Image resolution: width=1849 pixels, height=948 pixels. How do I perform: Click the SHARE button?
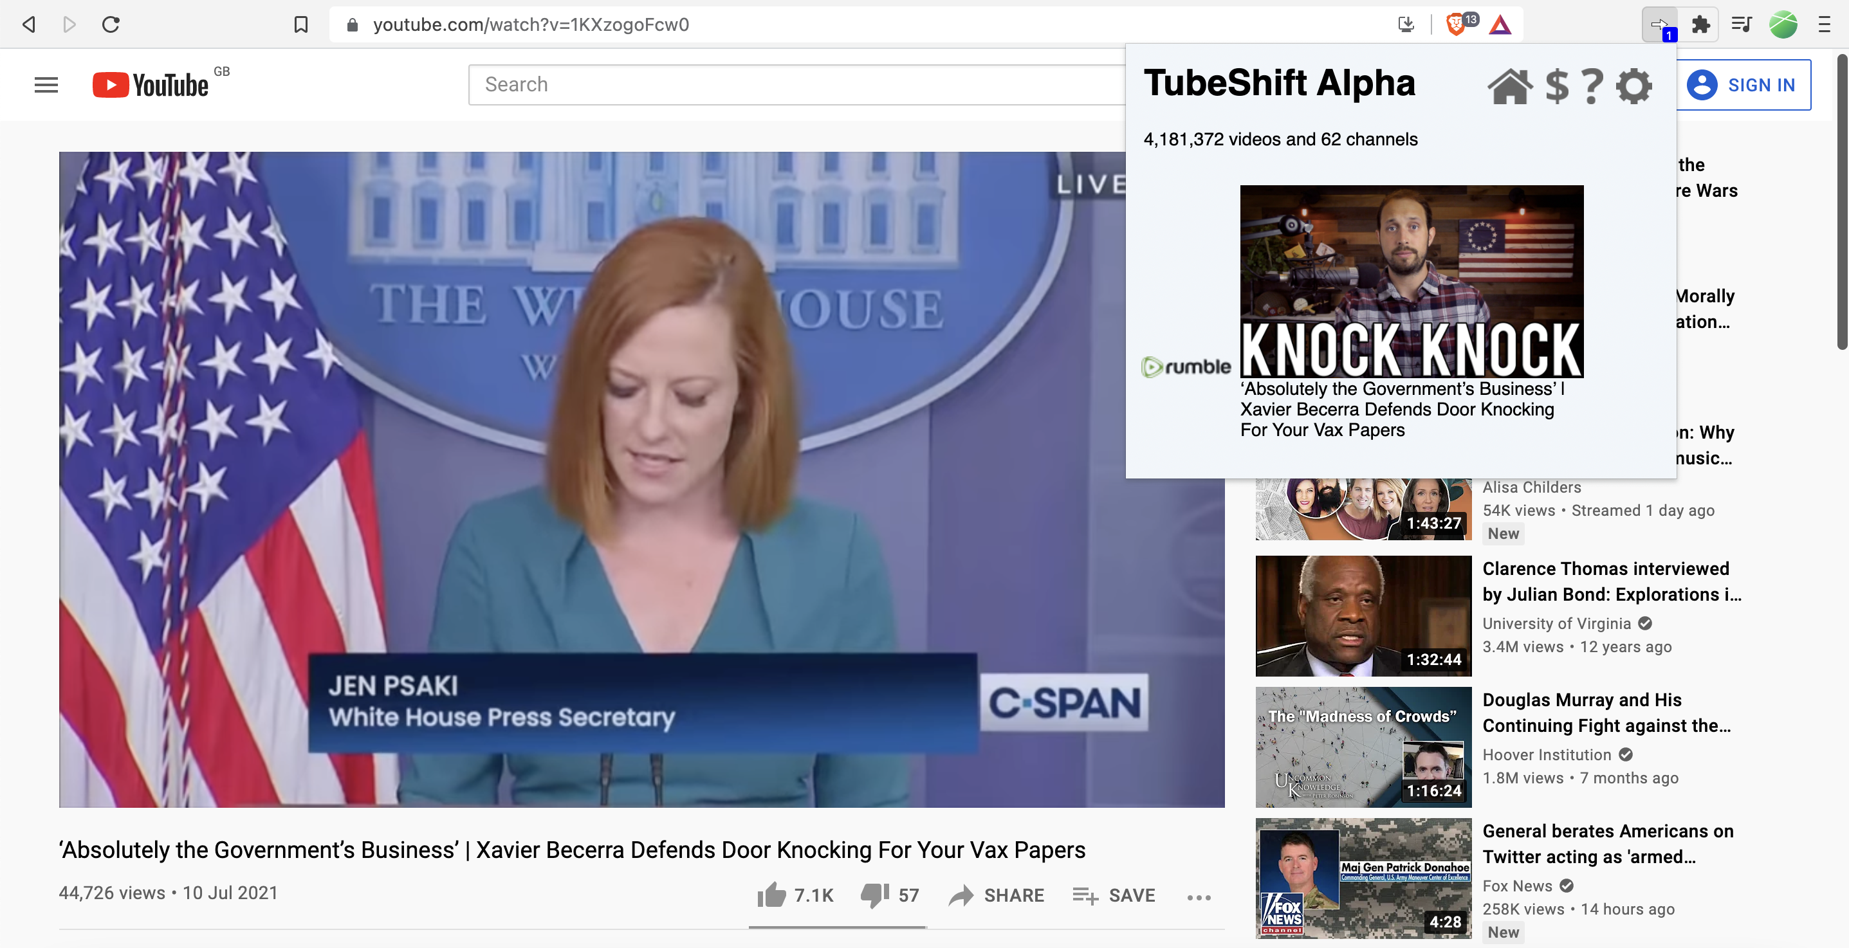(997, 895)
